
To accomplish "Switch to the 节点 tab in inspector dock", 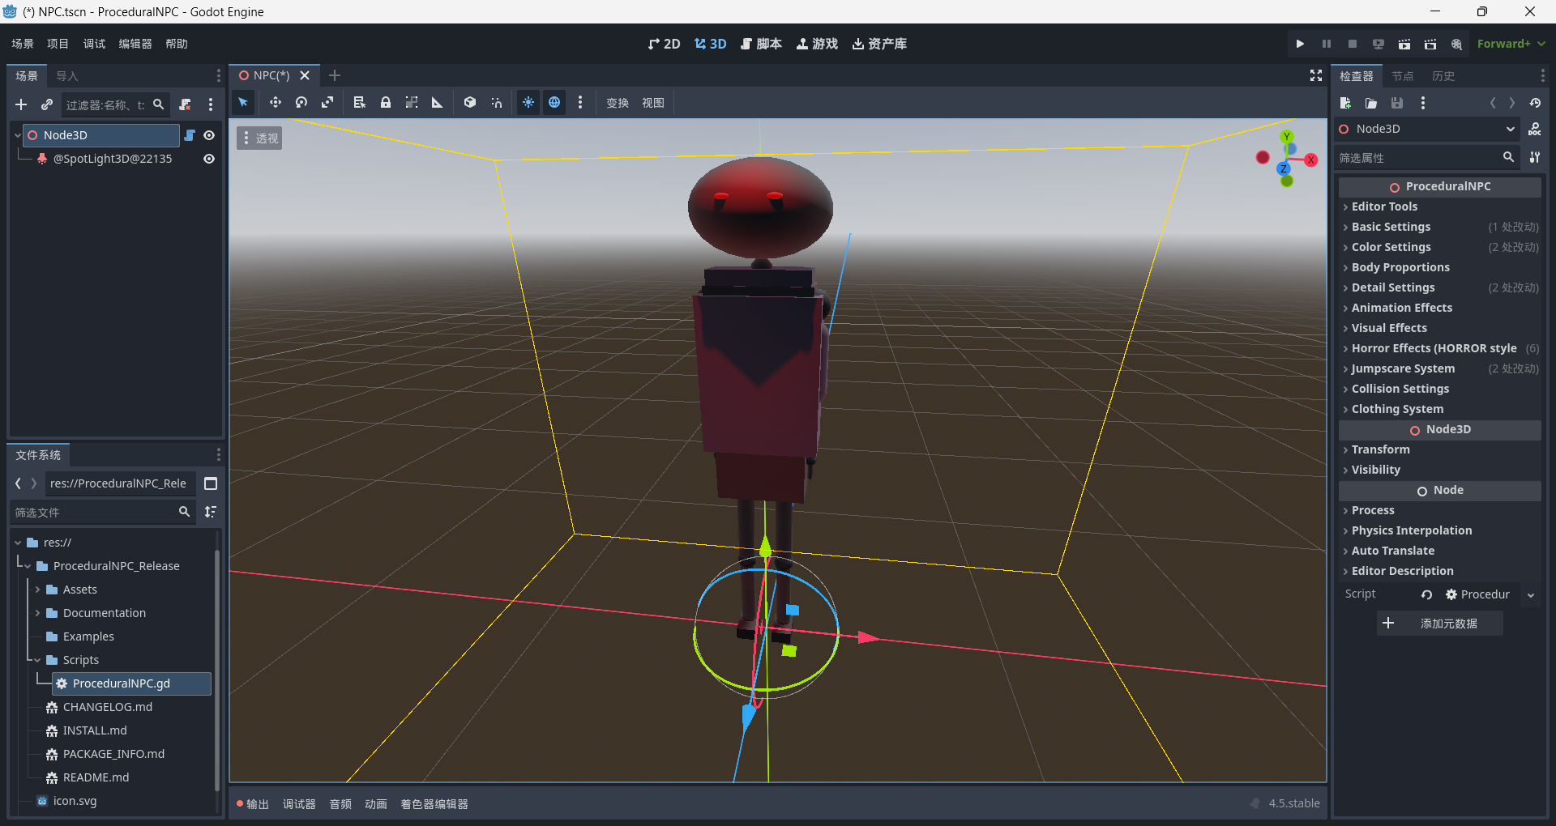I will (1402, 76).
